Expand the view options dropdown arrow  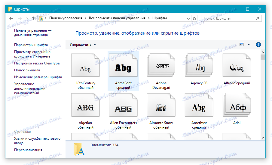click(x=249, y=45)
